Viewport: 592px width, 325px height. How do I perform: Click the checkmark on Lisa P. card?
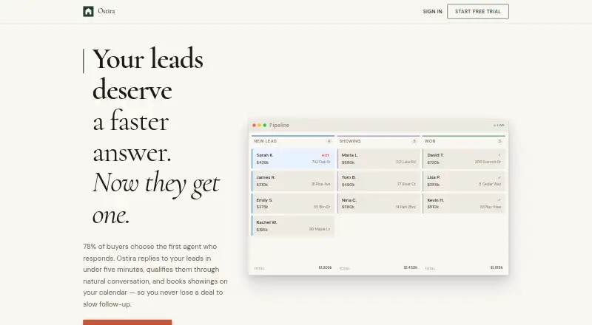click(x=499, y=177)
